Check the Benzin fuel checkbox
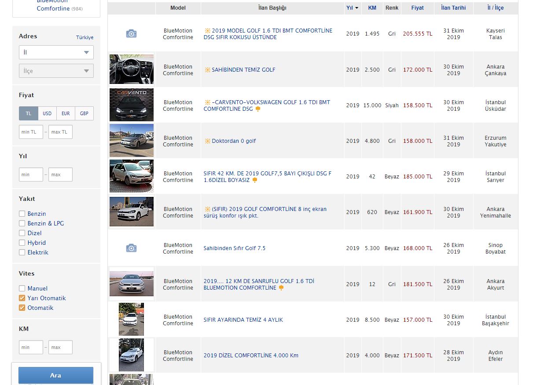The image size is (533, 385). click(x=22, y=214)
